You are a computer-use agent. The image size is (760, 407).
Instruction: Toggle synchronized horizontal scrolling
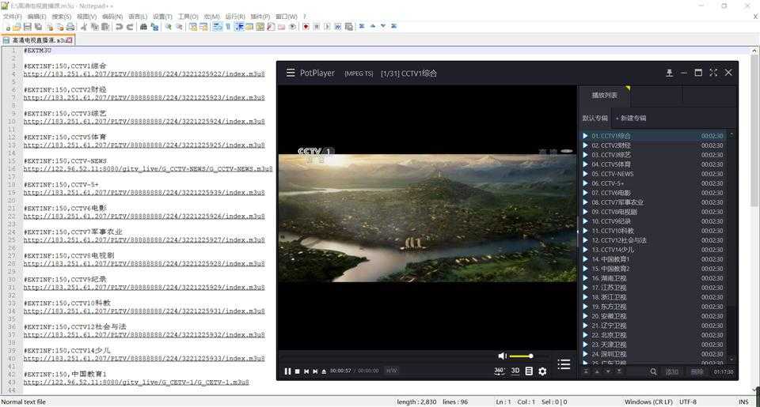pyautogui.click(x=203, y=27)
